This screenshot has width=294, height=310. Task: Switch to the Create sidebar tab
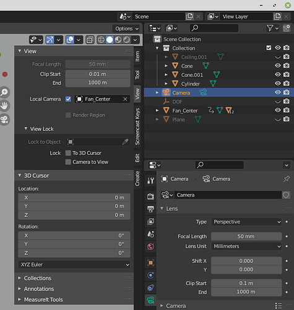[137, 179]
